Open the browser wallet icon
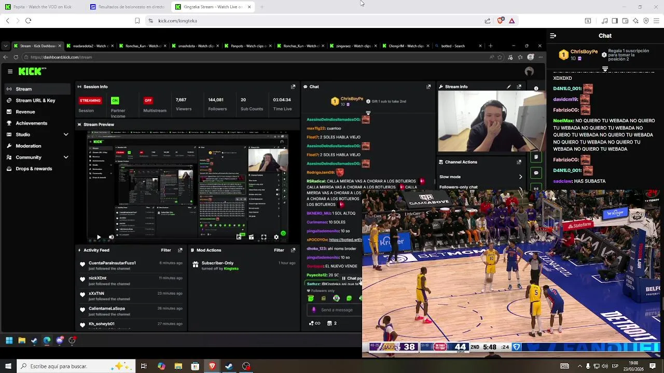This screenshot has width=664, height=373. [625, 21]
